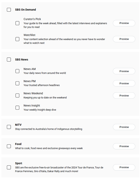
Task: Tick the News AM checkbox
Action: click(17, 71)
